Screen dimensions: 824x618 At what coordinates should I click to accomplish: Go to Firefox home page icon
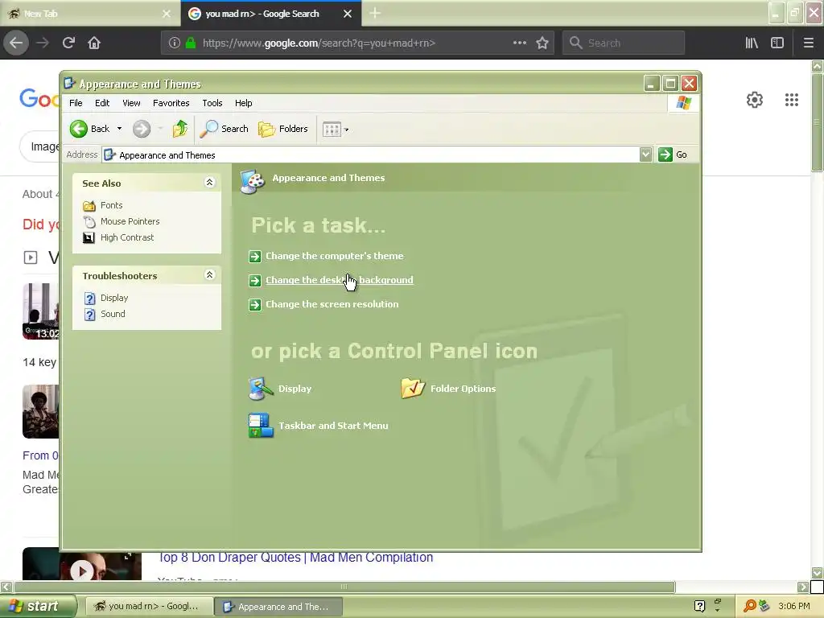pos(94,43)
